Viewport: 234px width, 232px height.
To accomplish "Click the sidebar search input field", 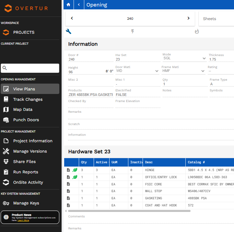I will click(x=32, y=68).
